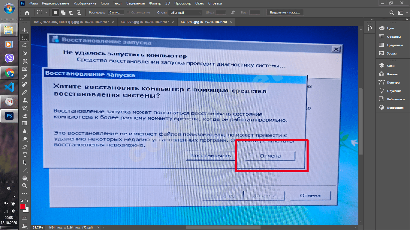
Task: Select the Lasso tool
Action: [x=25, y=46]
